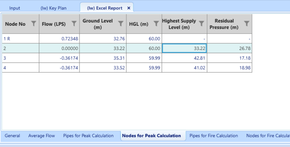Open the Ground Level filter icon

(x=121, y=24)
